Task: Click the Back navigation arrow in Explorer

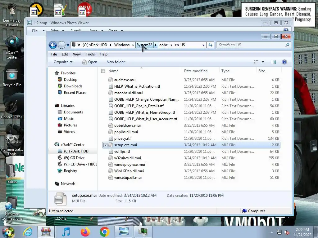Action: (53, 45)
